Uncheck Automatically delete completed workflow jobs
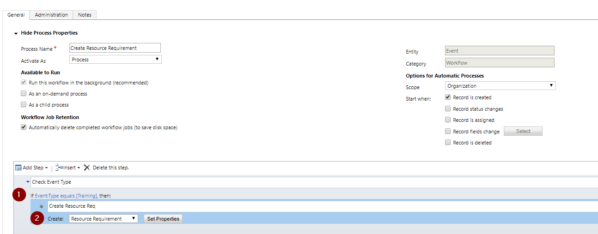 [24, 127]
